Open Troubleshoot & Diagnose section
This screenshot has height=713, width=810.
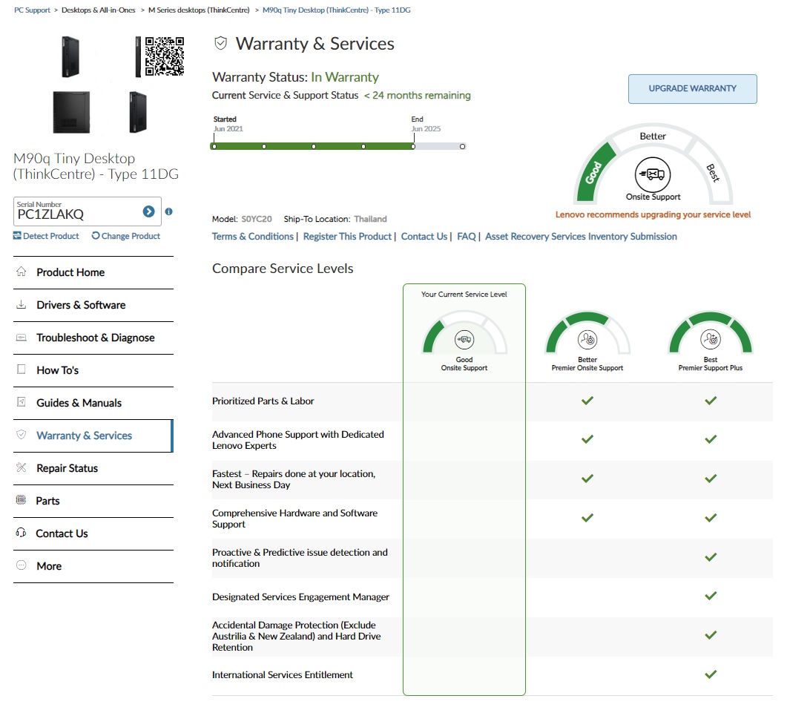(x=95, y=338)
